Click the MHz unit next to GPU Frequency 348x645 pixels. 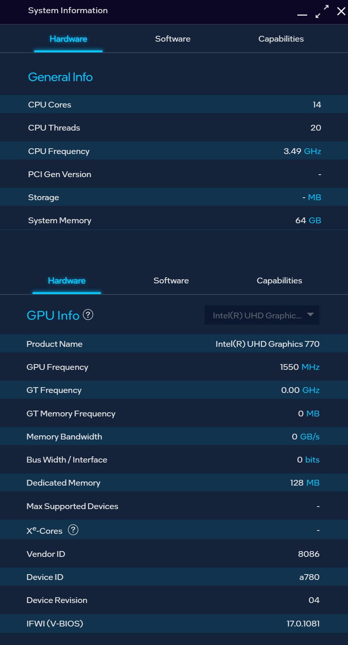(311, 367)
